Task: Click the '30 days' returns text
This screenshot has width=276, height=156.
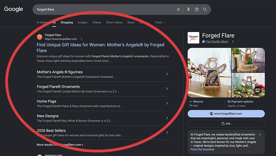Action: [194, 105]
